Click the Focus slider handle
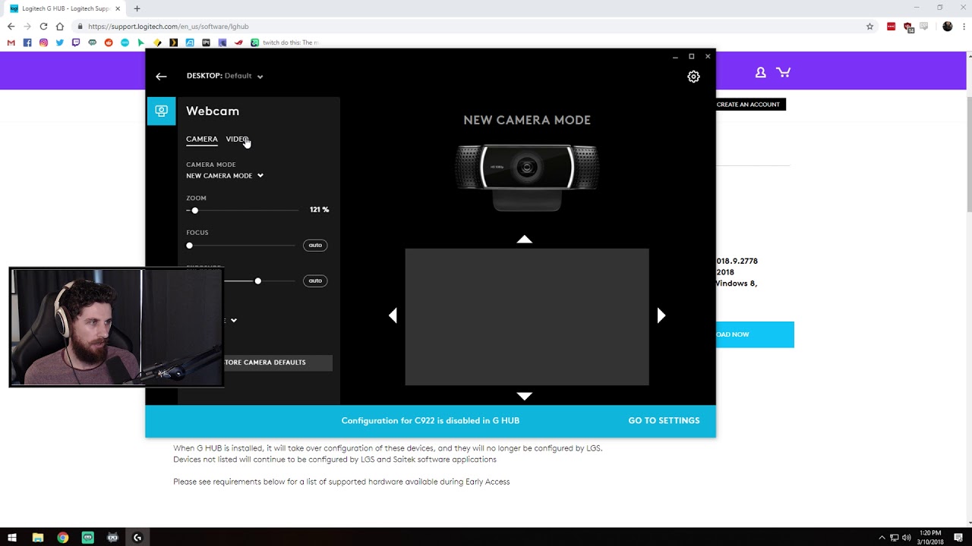 pyautogui.click(x=190, y=246)
